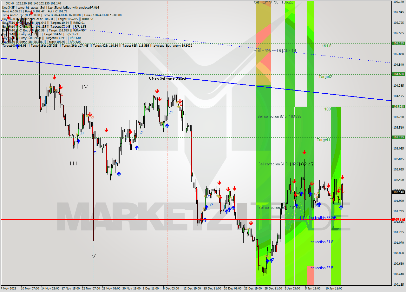Click the blue 'correction 87.5' label
The image size is (406, 292).
tap(322, 268)
